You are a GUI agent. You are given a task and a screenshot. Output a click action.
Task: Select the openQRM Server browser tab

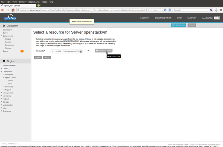pyautogui.click(x=18, y=6)
